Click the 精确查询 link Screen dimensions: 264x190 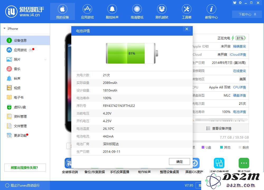(x=239, y=46)
